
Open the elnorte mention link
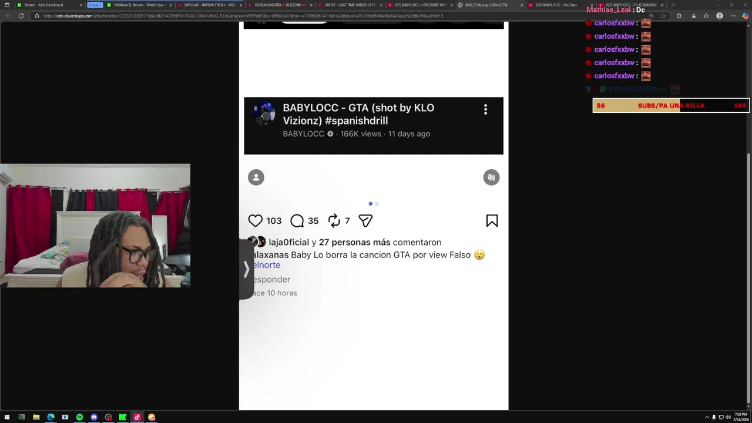266,265
